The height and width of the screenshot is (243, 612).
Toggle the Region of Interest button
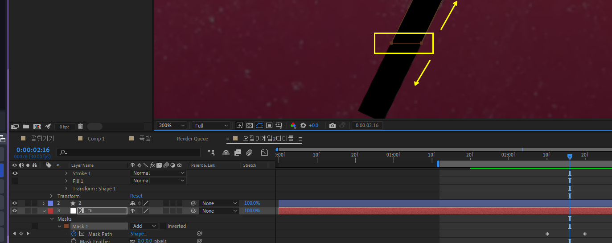pyautogui.click(x=269, y=125)
